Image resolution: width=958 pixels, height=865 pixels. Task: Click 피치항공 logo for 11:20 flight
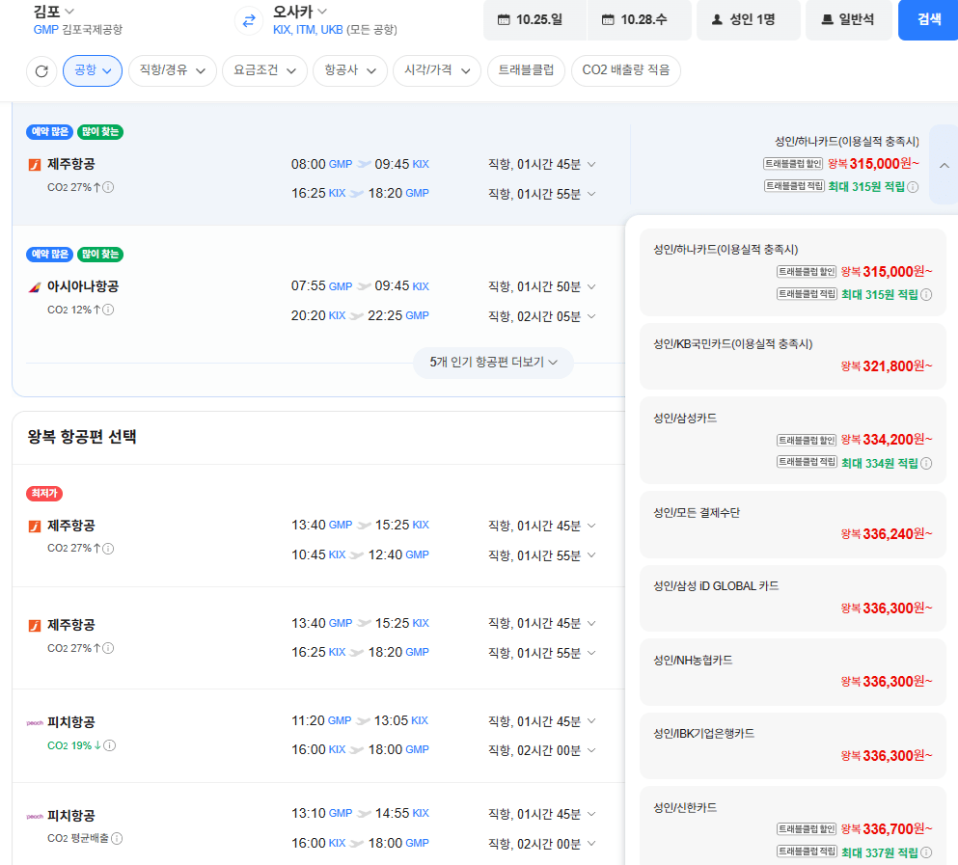(35, 722)
